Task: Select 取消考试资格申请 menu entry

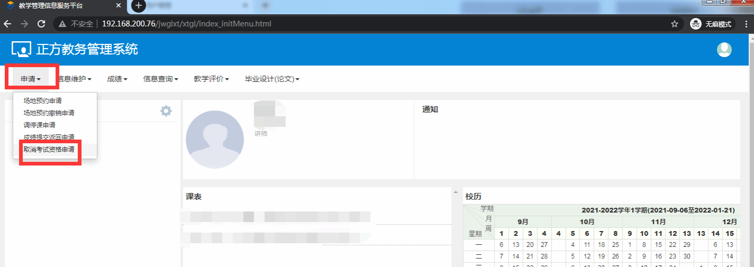Action: pyautogui.click(x=49, y=150)
